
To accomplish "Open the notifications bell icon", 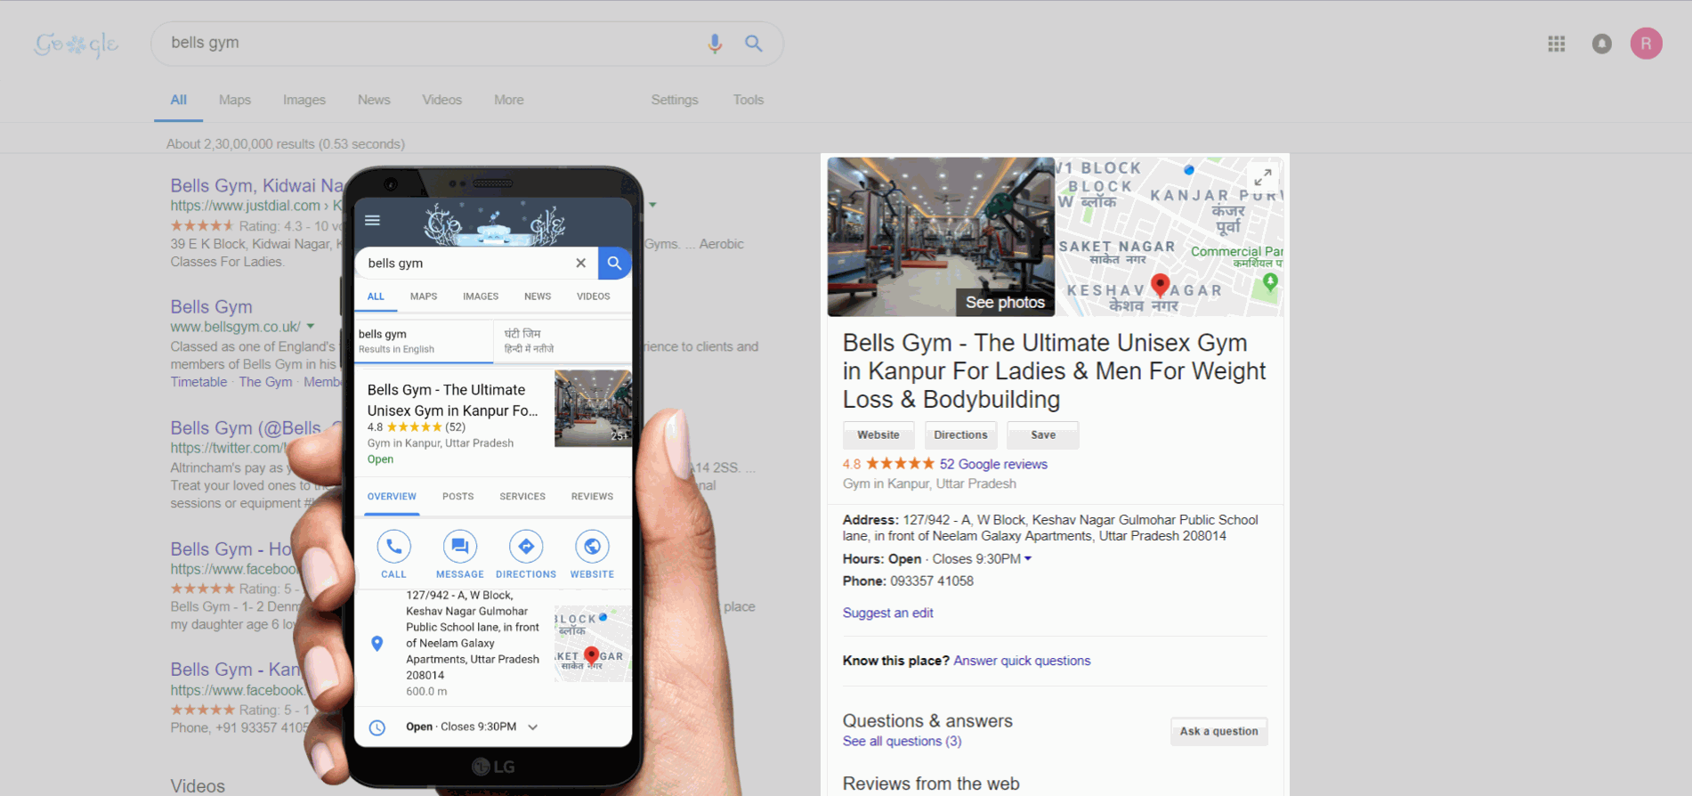I will tap(1602, 44).
